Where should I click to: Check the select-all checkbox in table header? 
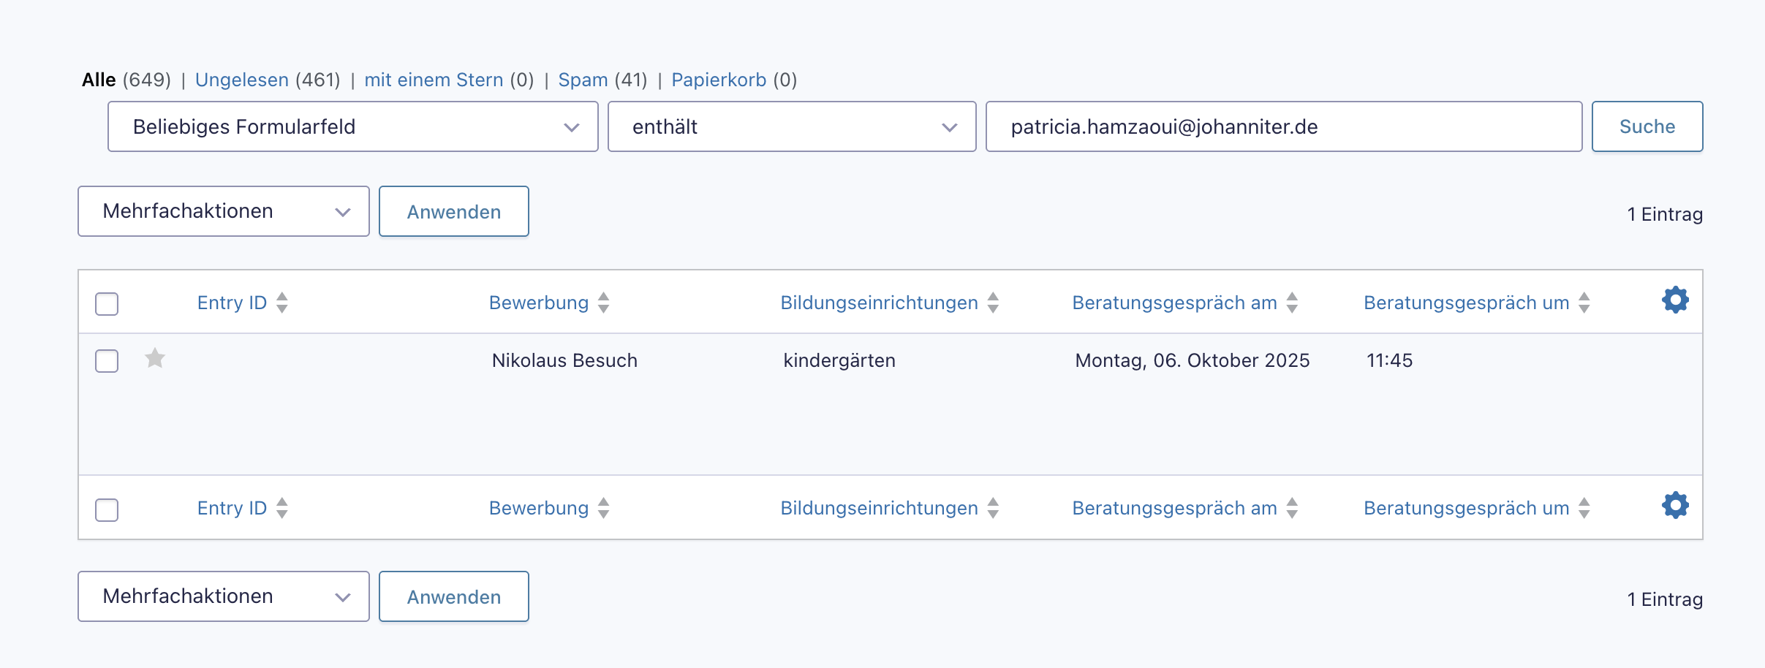pos(107,303)
